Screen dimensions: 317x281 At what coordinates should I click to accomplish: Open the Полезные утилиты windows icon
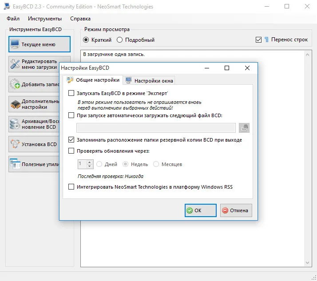(15, 164)
